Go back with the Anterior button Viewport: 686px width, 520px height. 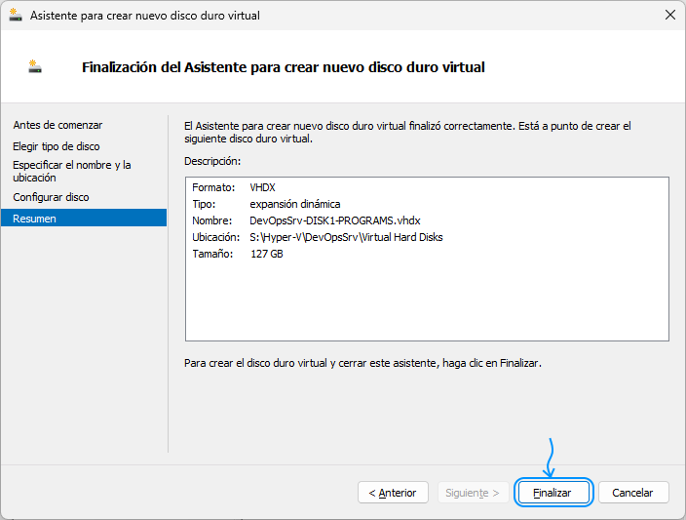tap(393, 493)
